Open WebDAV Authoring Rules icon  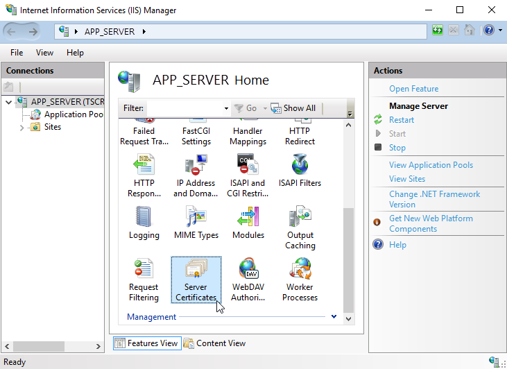248,280
